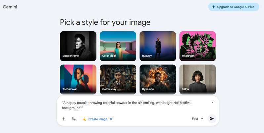Select the Risograph style
Image resolution: width=264 pixels, height=133 pixels.
[198, 46]
